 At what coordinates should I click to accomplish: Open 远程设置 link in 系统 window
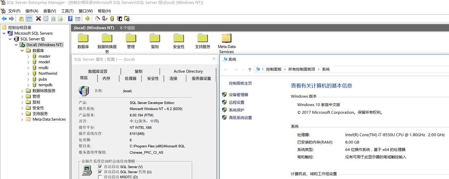(x=237, y=102)
